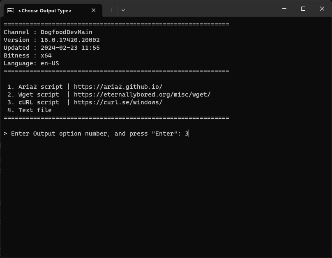Screen dimensions: 332x258
Task: Close the Choose Output Type tab
Action: (93, 10)
